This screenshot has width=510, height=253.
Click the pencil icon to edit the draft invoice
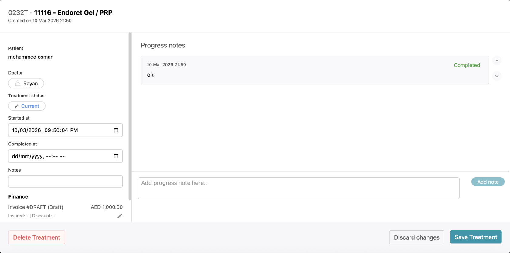[120, 216]
